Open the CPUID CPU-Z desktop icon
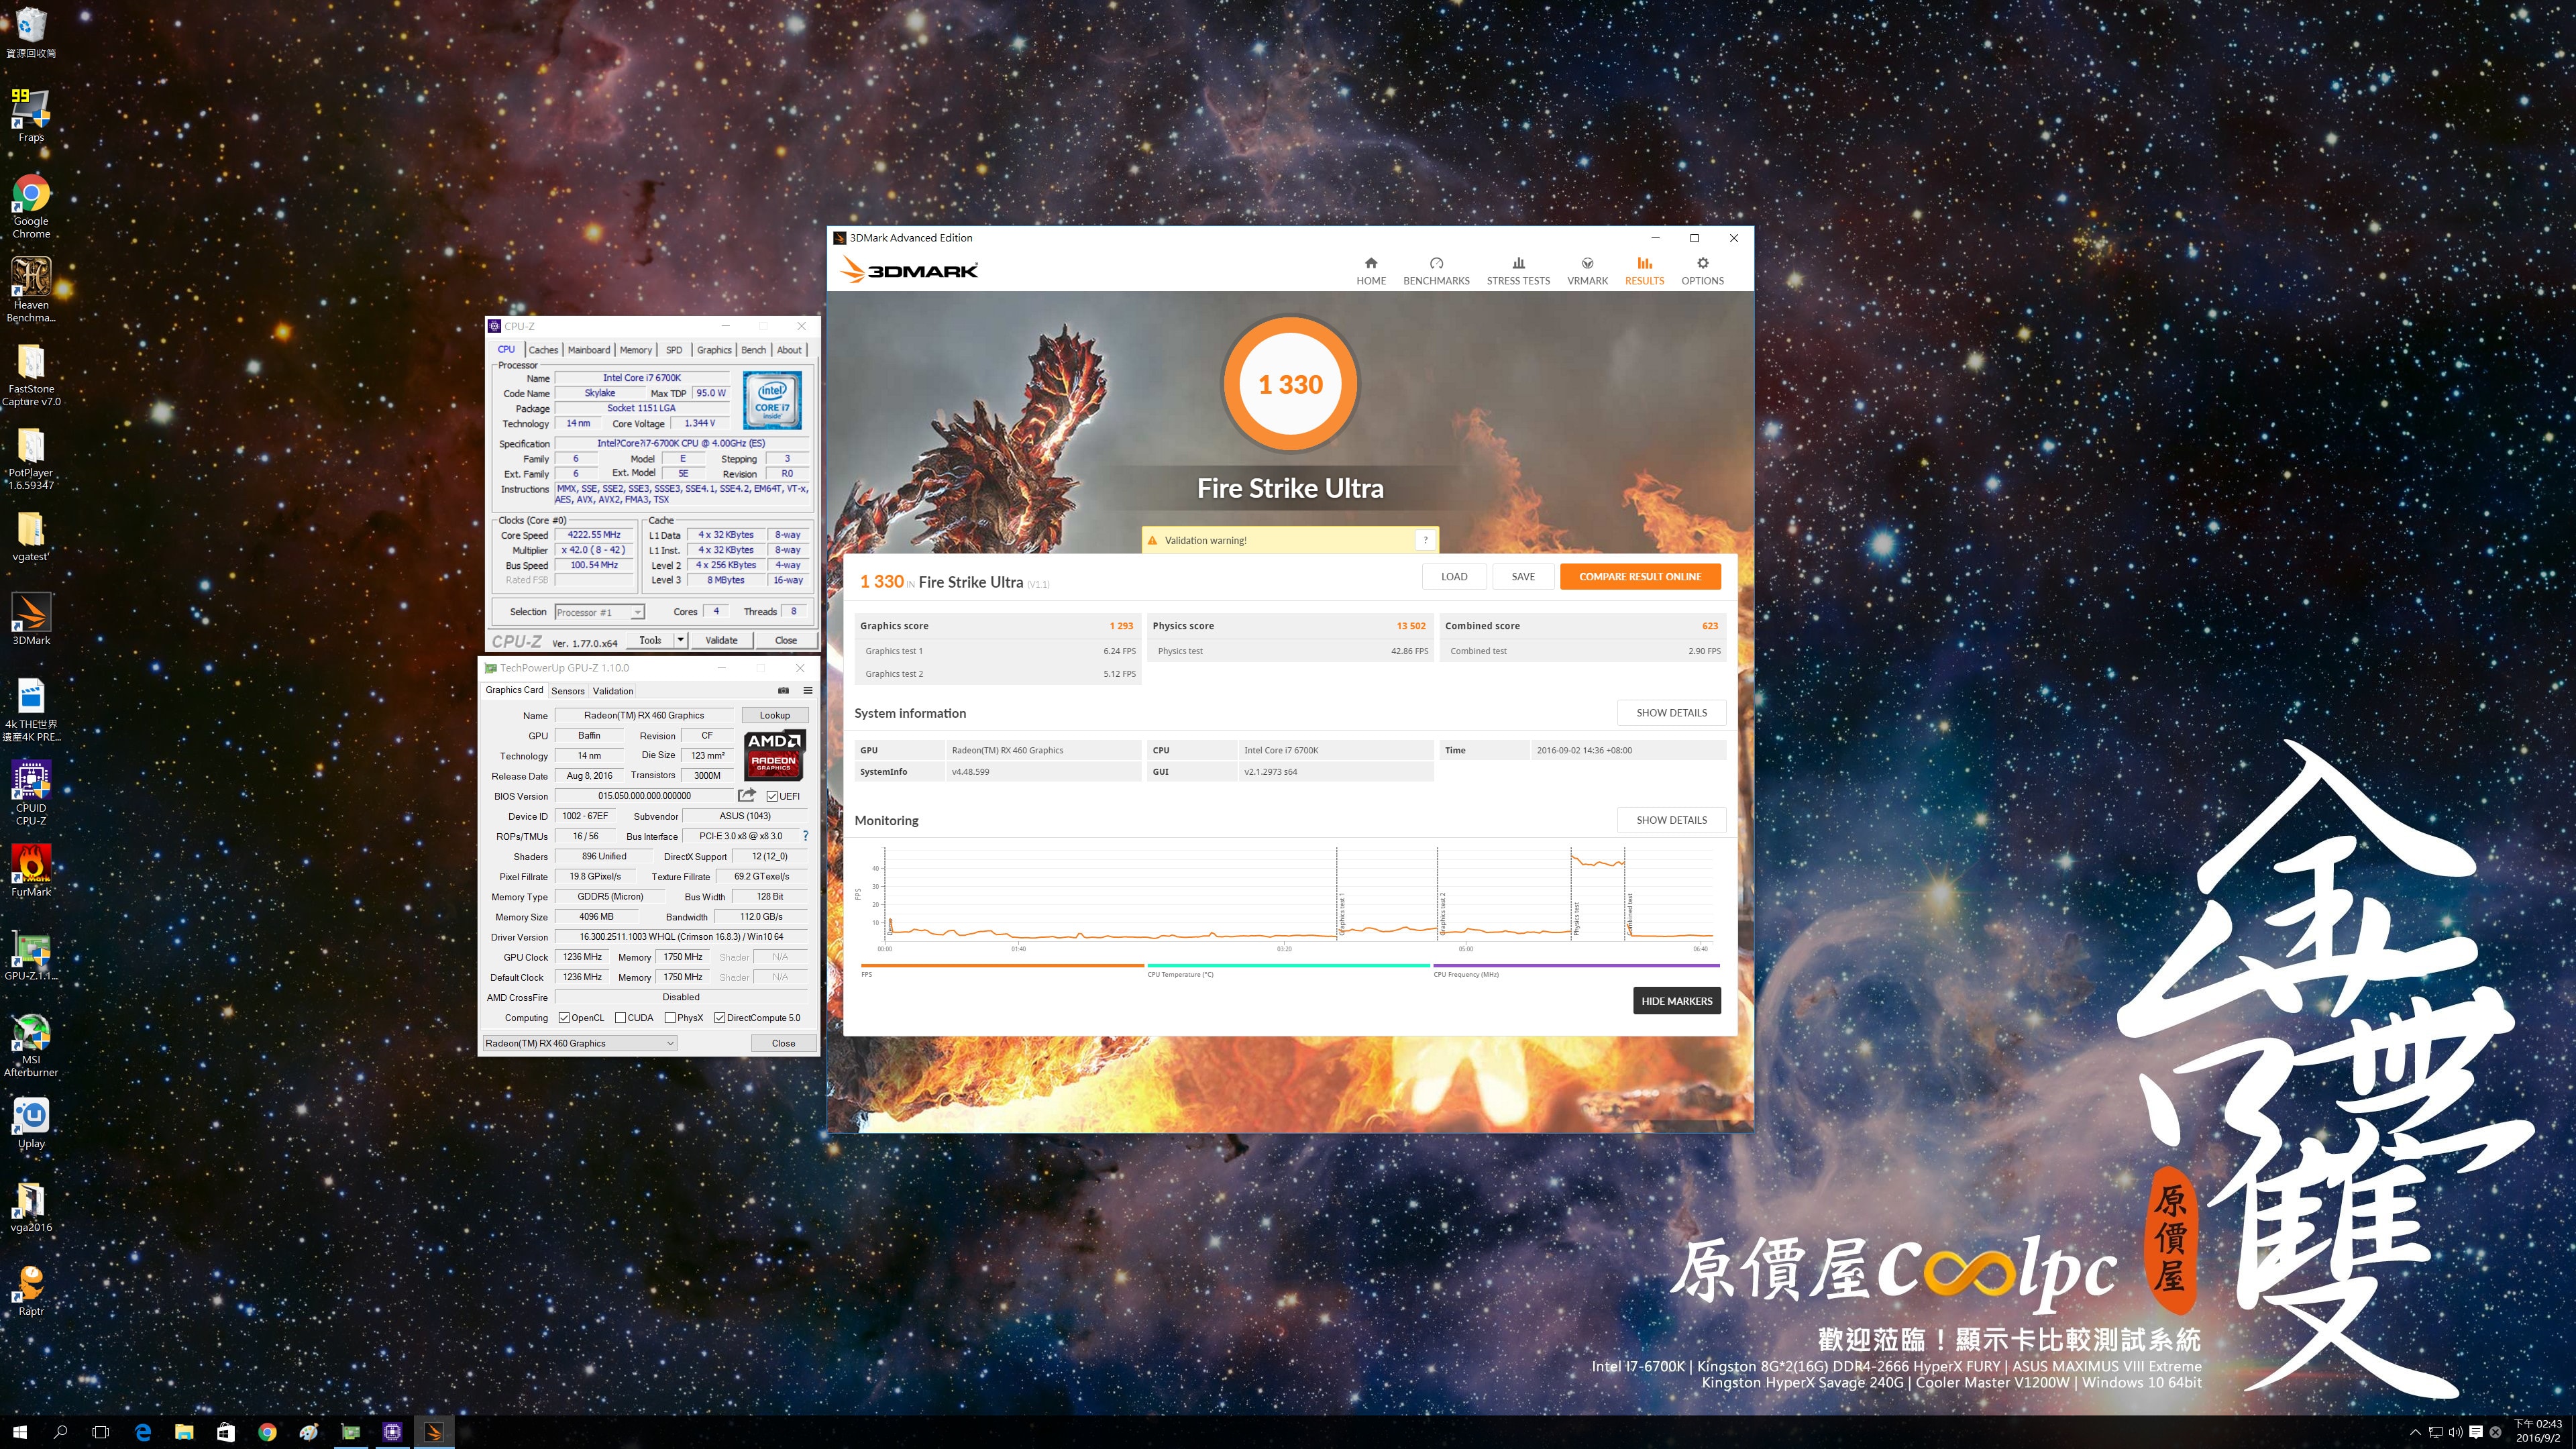This screenshot has height=1449, width=2576. pos(31,793)
